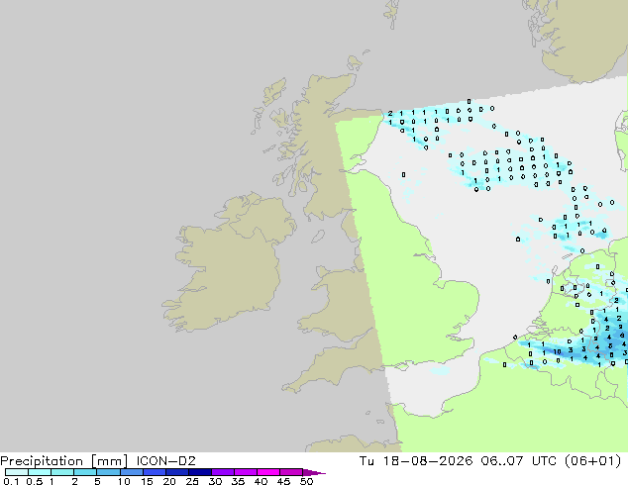Click the 2 value off Scotland's east coast
The height and width of the screenshot is (485, 628).
click(390, 114)
